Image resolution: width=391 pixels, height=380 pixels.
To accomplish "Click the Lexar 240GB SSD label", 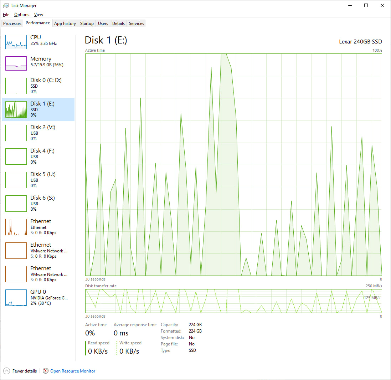I will pyautogui.click(x=360, y=42).
